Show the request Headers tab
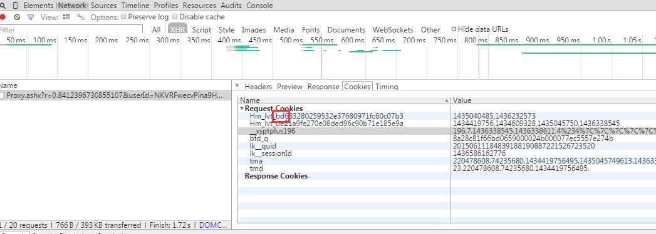 click(x=258, y=87)
